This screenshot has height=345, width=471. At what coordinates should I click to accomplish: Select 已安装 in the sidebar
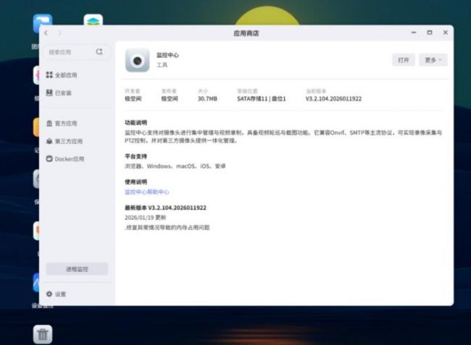(63, 93)
